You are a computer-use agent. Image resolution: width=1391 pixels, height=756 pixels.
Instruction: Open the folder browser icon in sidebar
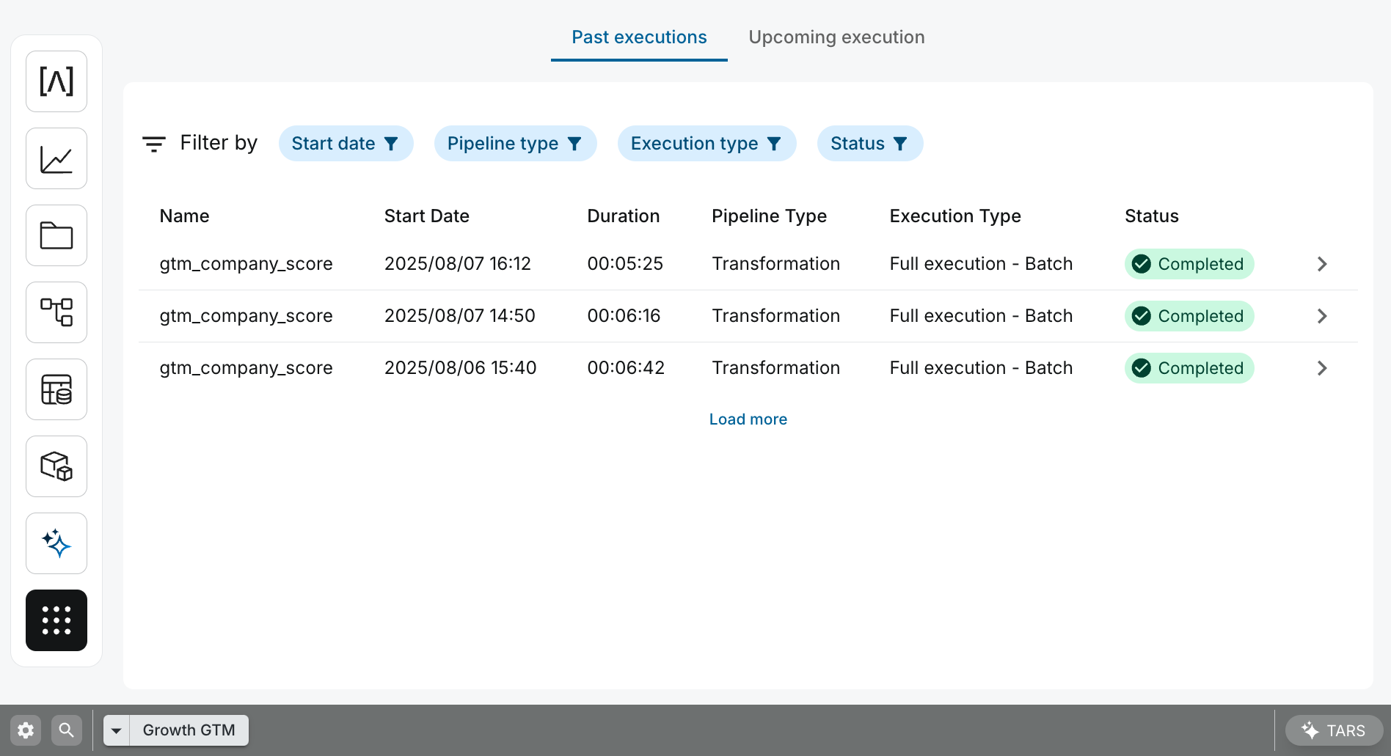(56, 235)
